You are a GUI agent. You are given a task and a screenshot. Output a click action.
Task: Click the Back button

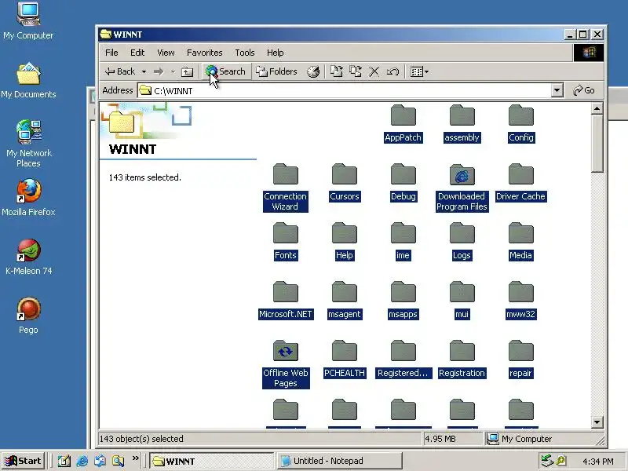[120, 71]
